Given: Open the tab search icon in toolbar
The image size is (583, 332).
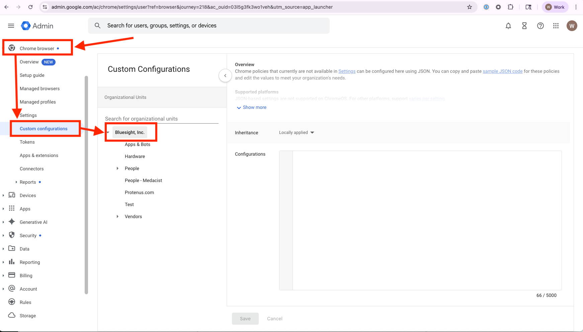Looking at the screenshot, I should 528,7.
